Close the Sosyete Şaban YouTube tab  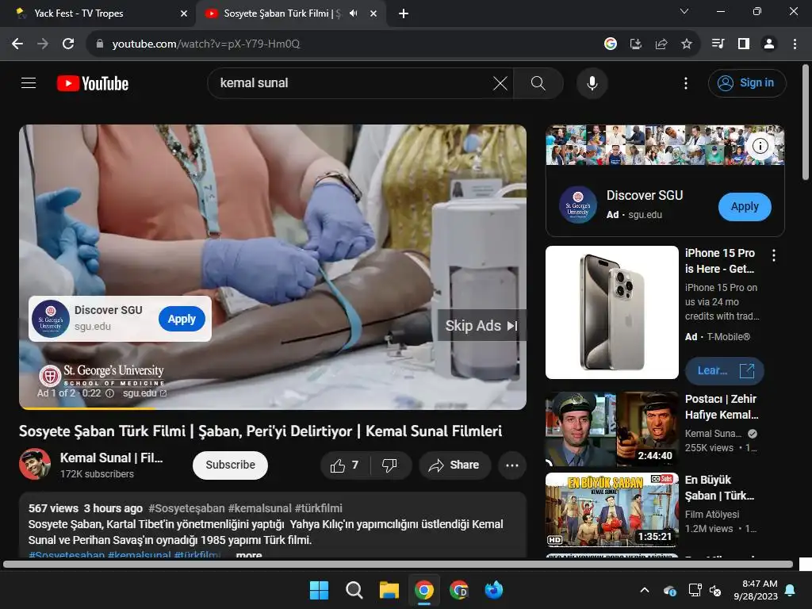click(x=373, y=13)
